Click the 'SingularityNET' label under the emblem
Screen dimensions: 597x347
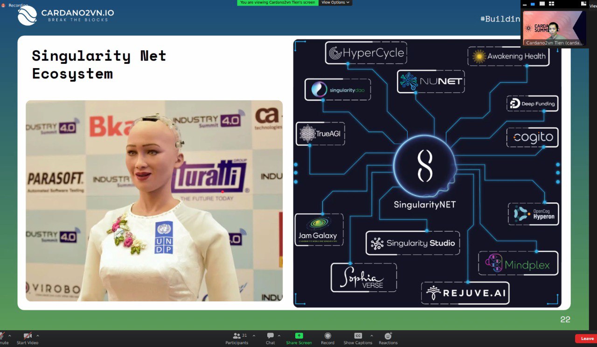[424, 204]
